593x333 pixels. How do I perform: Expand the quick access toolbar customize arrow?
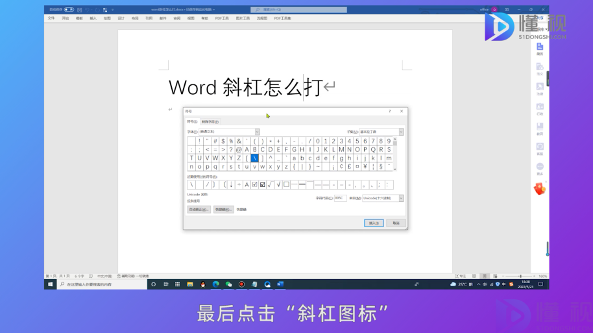point(112,10)
